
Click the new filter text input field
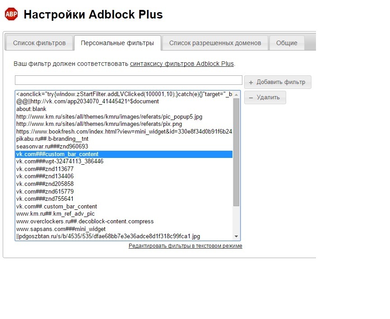[129, 80]
